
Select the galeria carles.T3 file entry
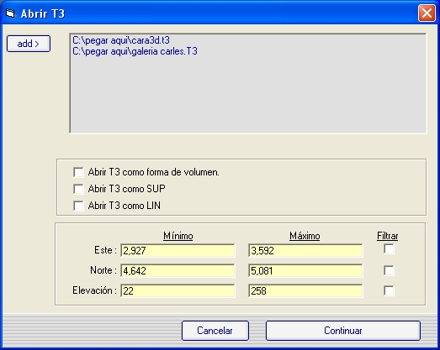tap(135, 51)
